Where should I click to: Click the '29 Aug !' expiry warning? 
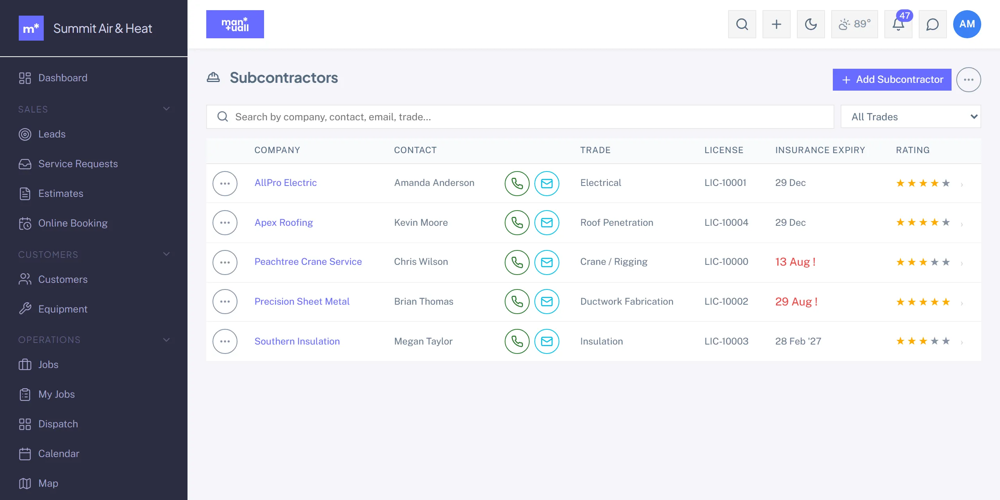click(x=796, y=302)
